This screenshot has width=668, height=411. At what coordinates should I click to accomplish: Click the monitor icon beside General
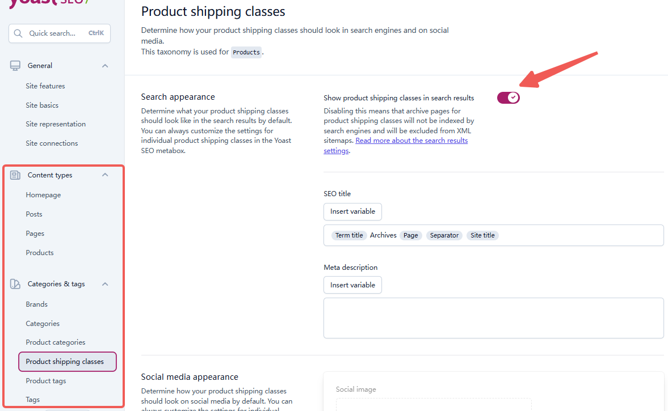tap(15, 65)
